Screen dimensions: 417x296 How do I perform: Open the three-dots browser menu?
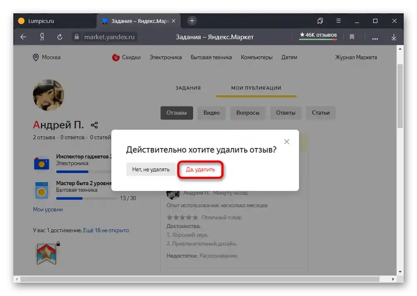(375, 38)
